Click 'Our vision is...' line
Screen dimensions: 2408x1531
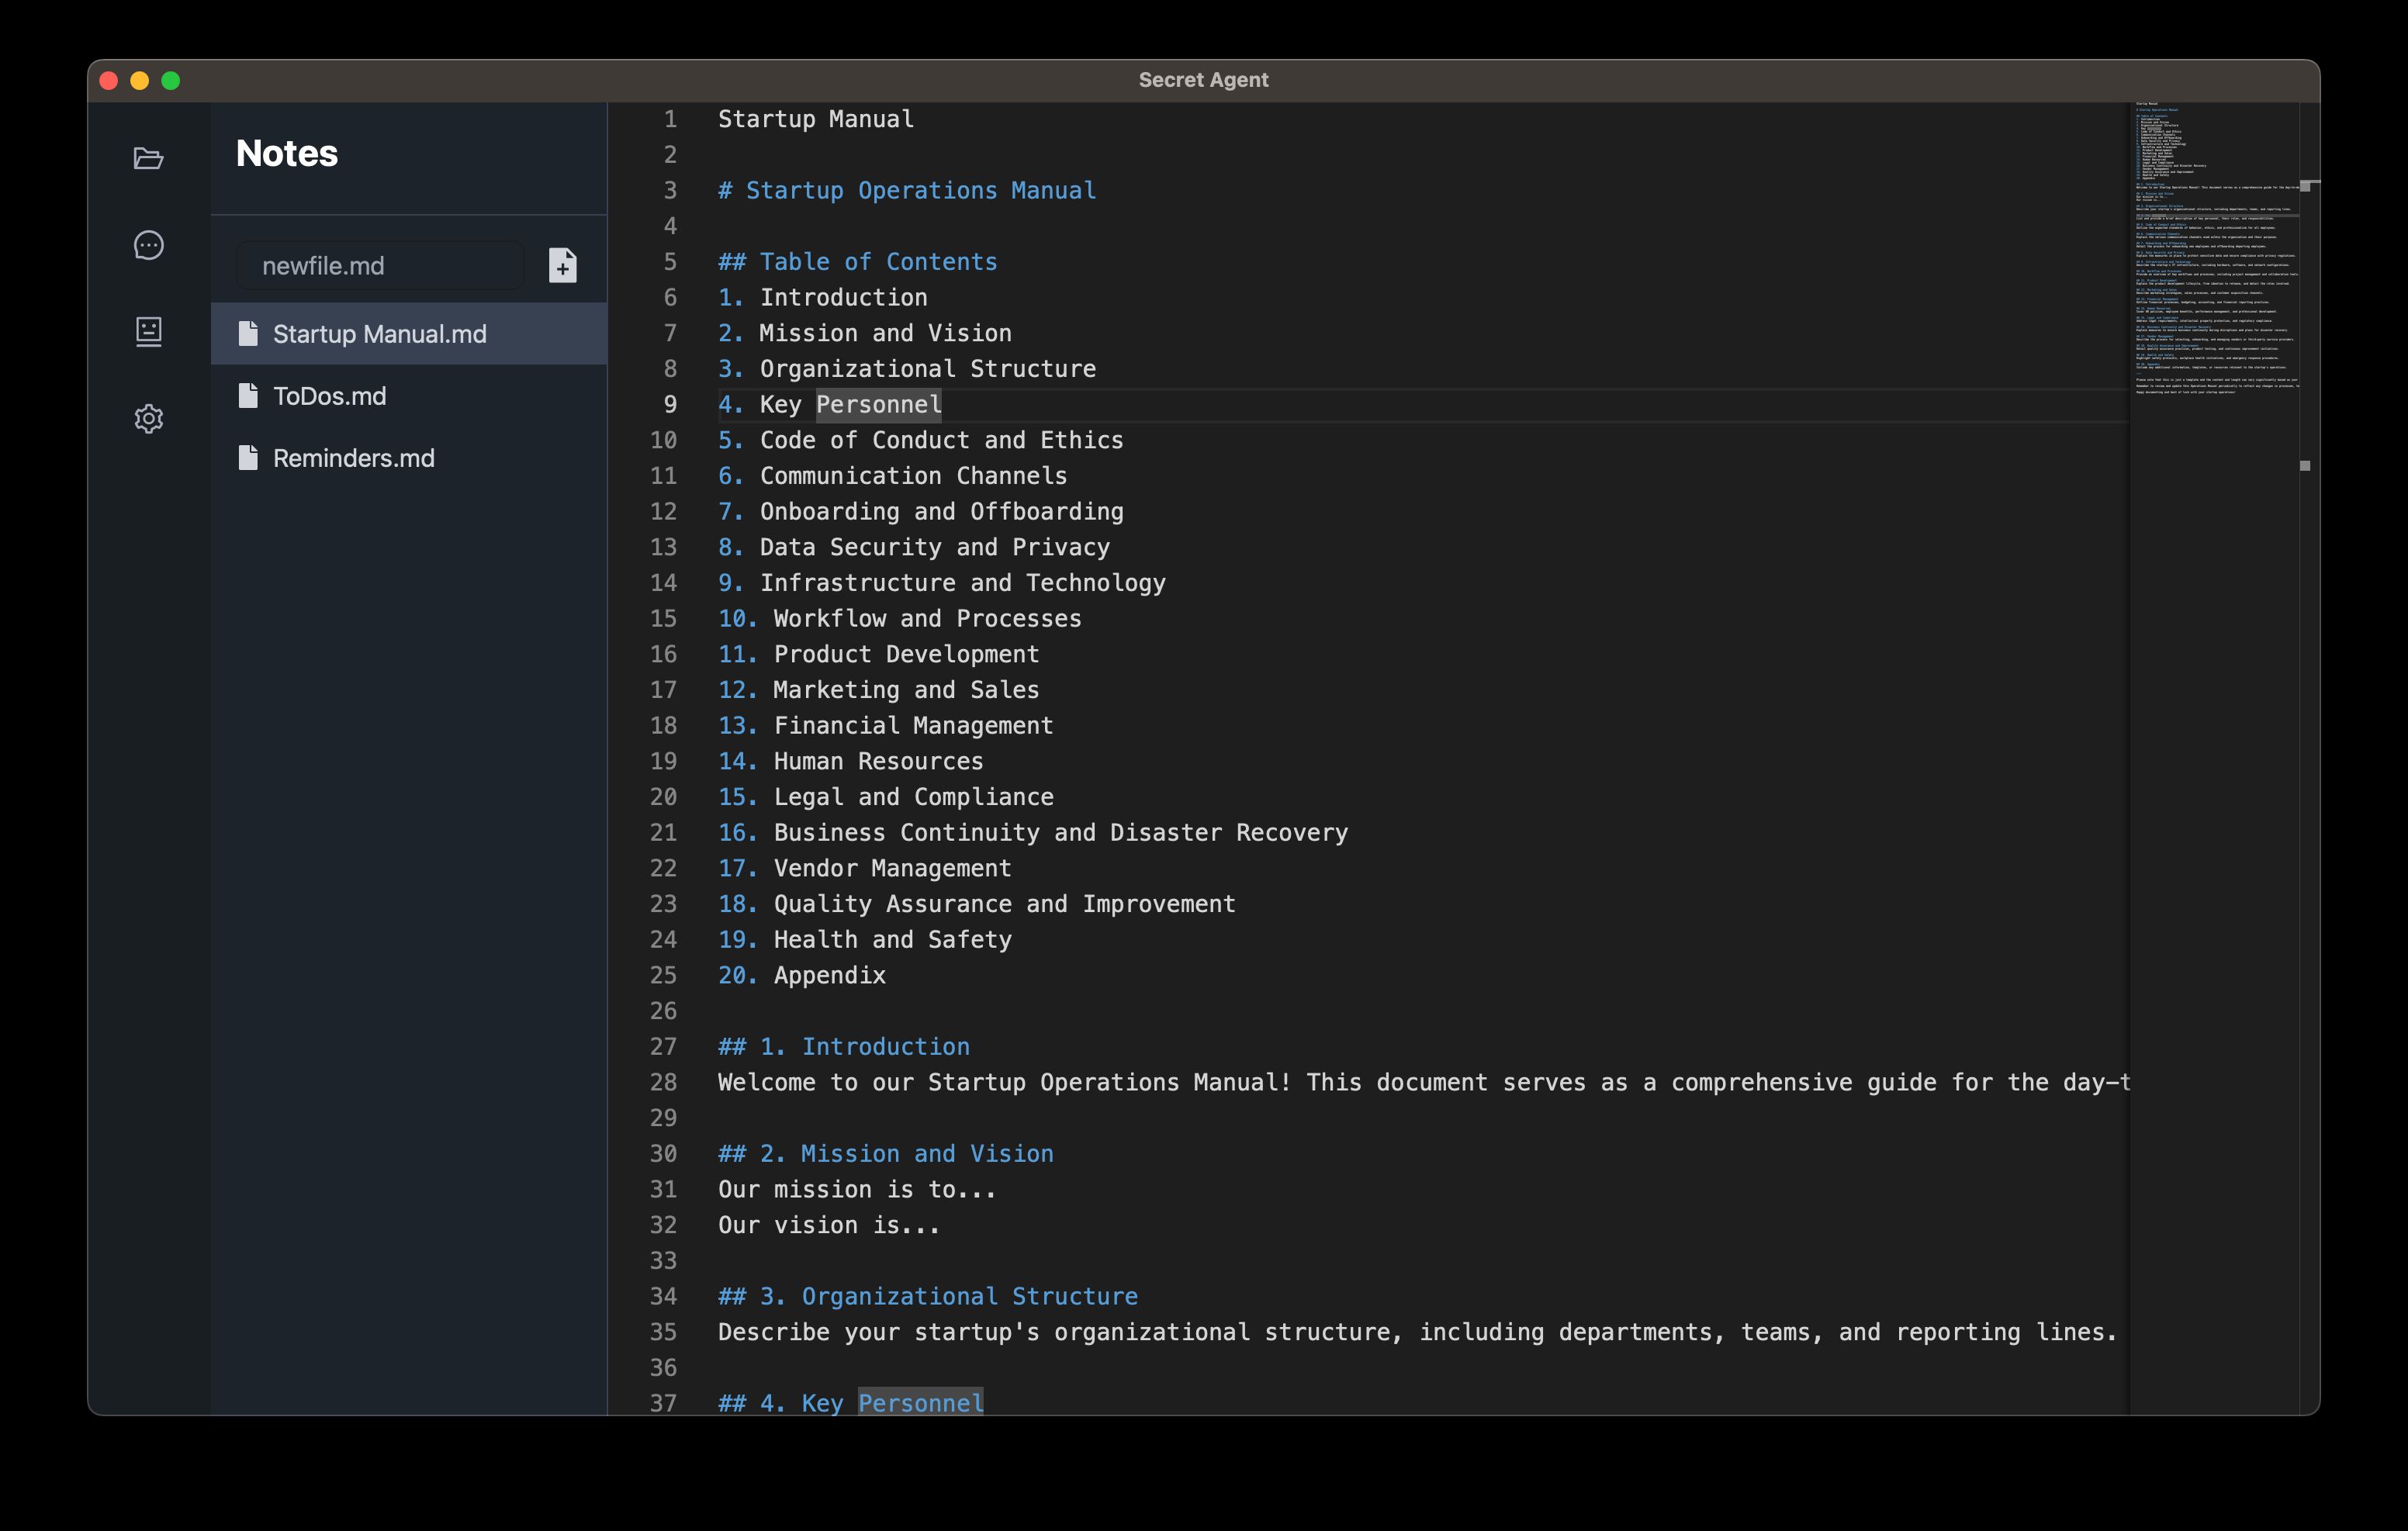[829, 1225]
